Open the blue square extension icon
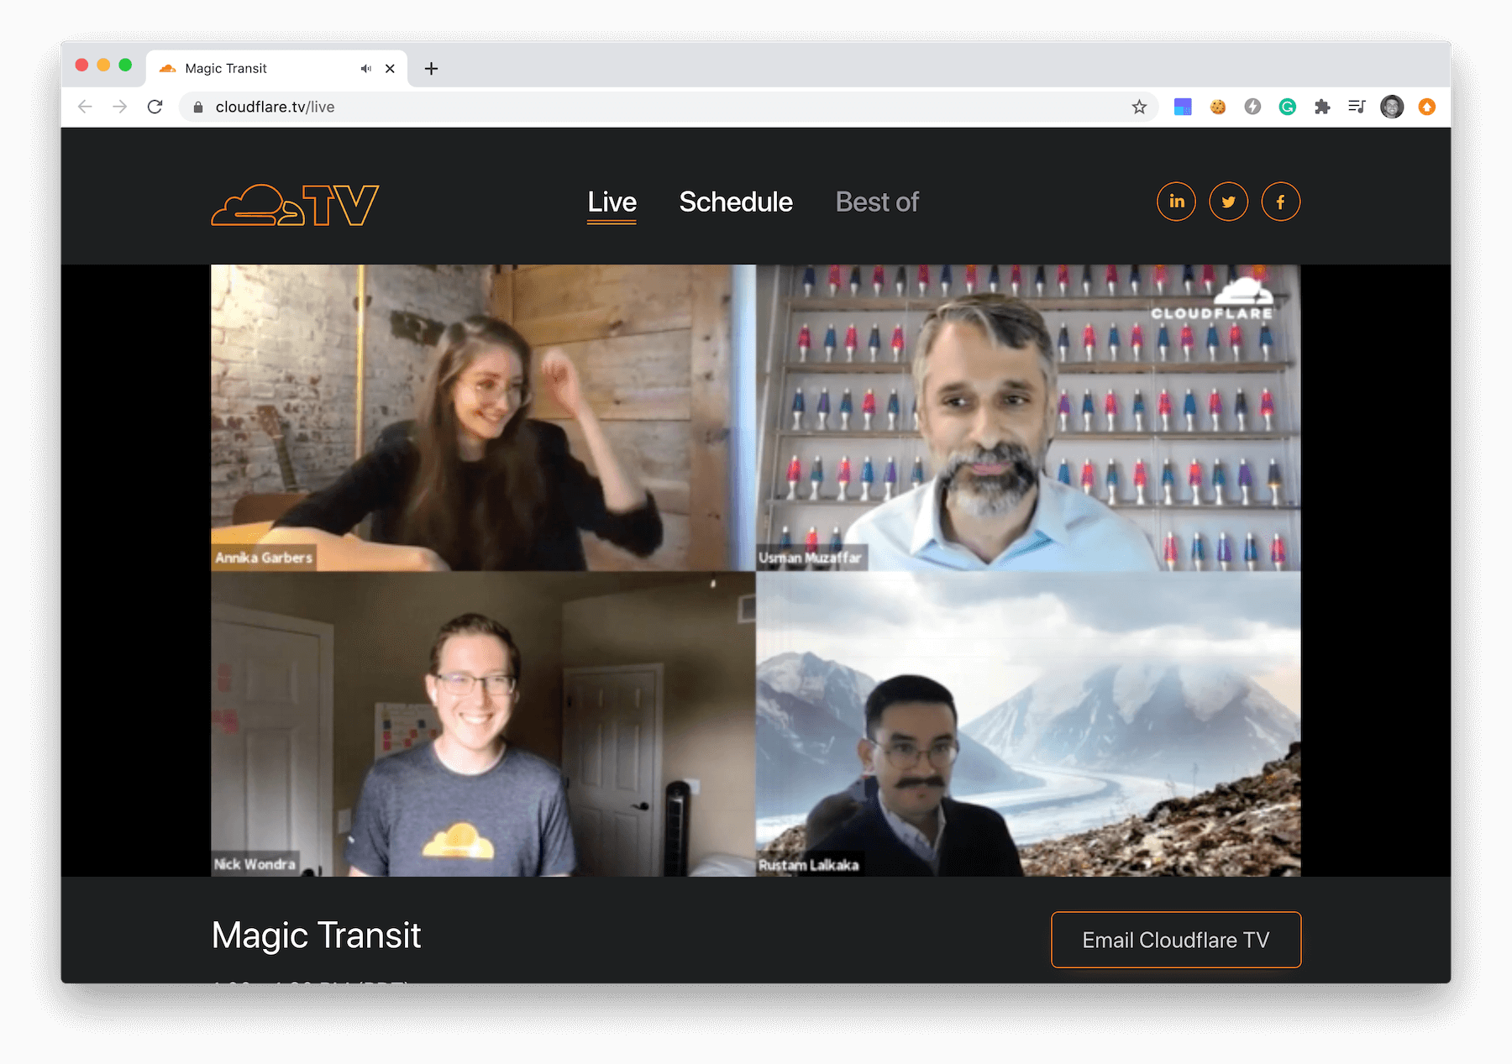The height and width of the screenshot is (1064, 1512). tap(1183, 107)
